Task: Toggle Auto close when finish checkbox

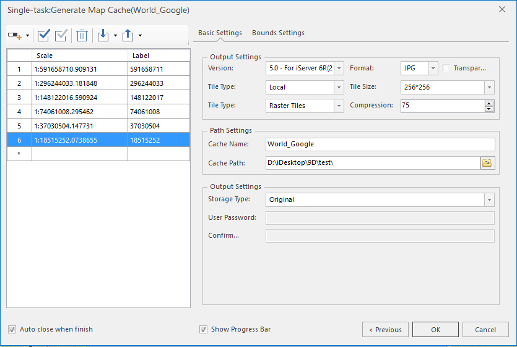Action: click(x=12, y=330)
